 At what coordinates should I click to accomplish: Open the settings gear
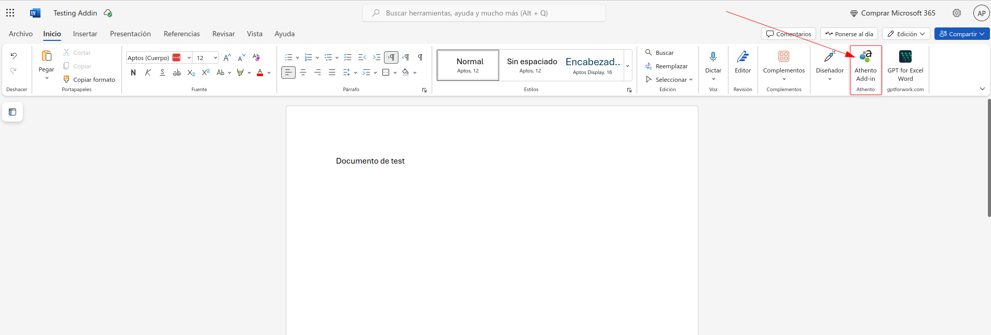[x=956, y=13]
